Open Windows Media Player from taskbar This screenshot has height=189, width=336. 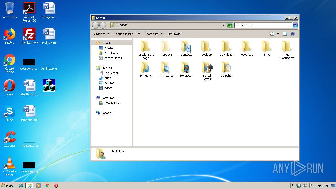tap(39, 186)
